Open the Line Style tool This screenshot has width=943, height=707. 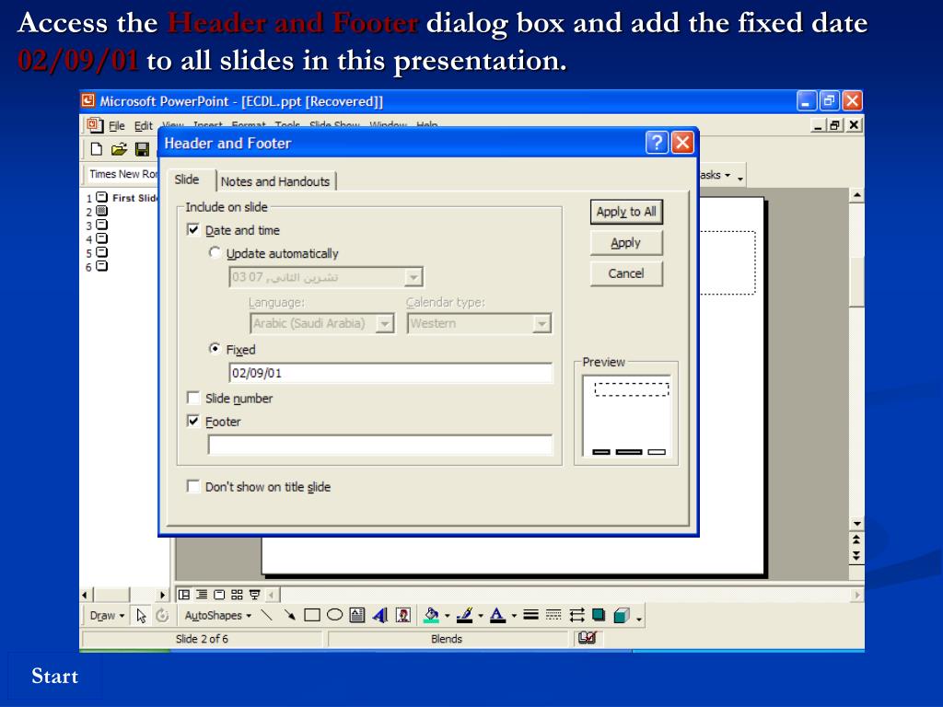[x=530, y=615]
